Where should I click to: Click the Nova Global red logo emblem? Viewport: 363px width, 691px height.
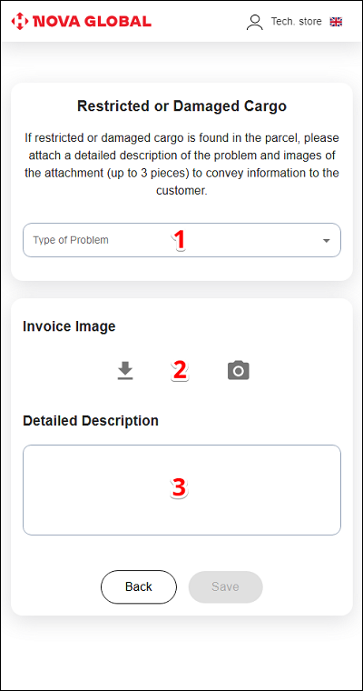(19, 21)
